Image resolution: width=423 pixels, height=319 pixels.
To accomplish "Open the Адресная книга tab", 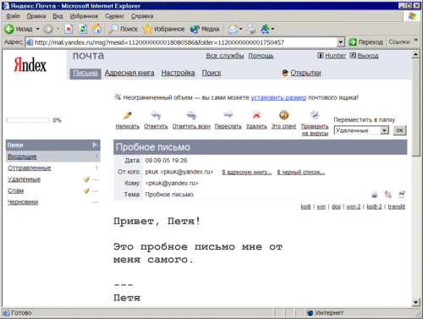I will pyautogui.click(x=129, y=73).
